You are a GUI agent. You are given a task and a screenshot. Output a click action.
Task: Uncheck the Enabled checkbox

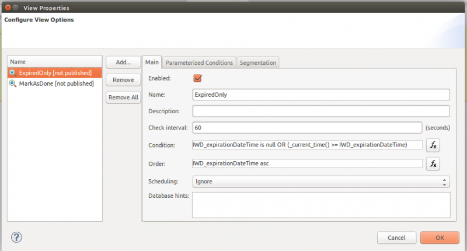[x=197, y=78]
